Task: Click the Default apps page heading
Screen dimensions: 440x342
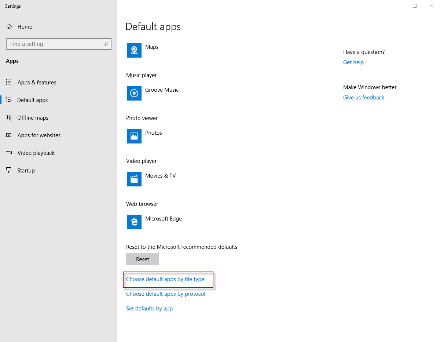Action: [153, 27]
